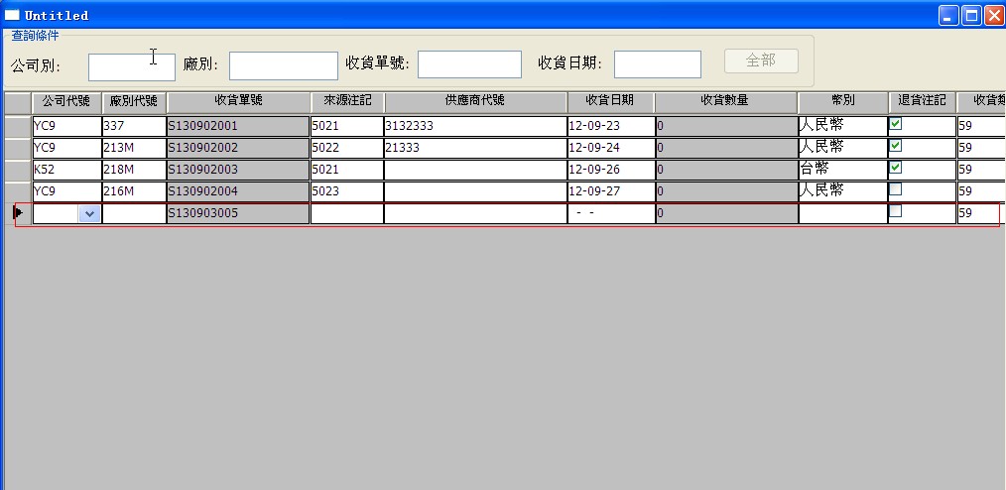Select supplier cell containing 3132333
The image size is (1006, 490).
pyautogui.click(x=474, y=126)
